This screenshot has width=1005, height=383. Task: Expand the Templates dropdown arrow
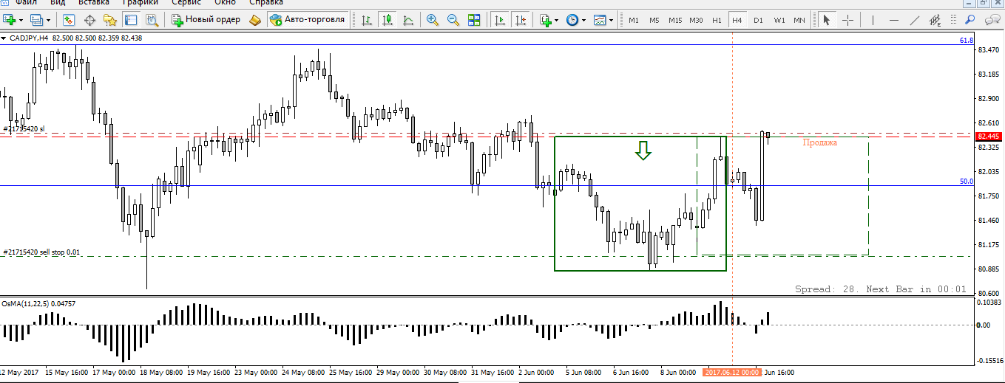[x=612, y=20]
